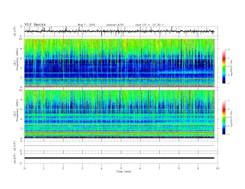Viewport: 245px width, 189px height.
Task: Click the '-3' label on ch.1 color bar
Action: [x=228, y=50]
